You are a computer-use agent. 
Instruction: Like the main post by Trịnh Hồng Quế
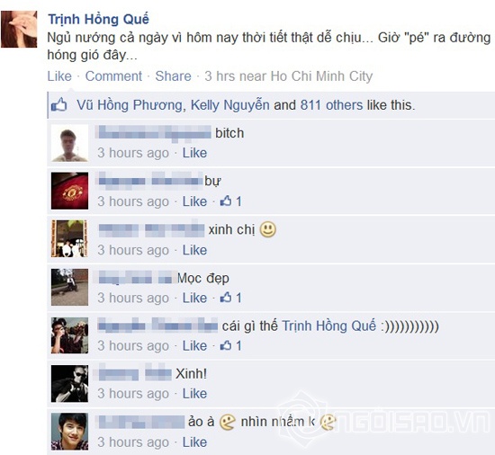pos(59,76)
